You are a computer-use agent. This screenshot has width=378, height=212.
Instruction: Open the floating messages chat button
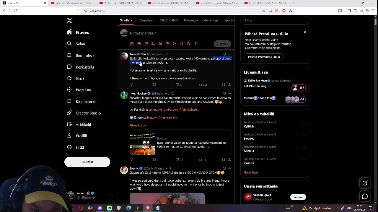coord(365,196)
